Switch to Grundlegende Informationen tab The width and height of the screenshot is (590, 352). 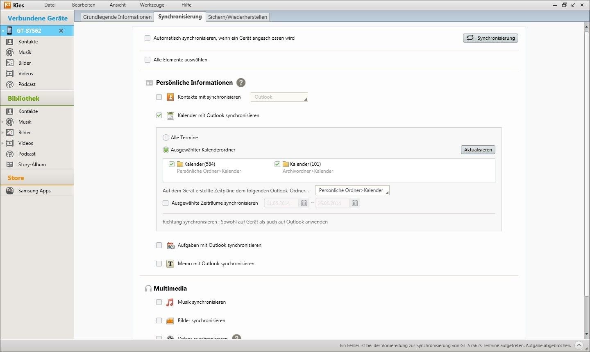click(x=117, y=17)
